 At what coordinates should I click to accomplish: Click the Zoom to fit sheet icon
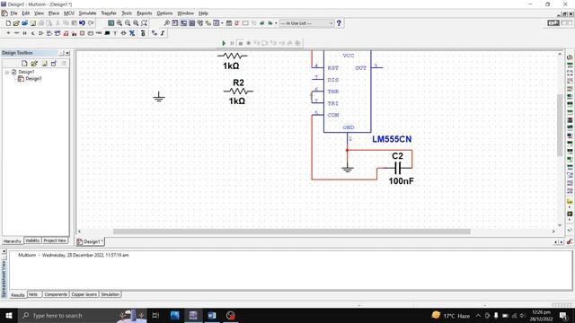tap(144, 23)
